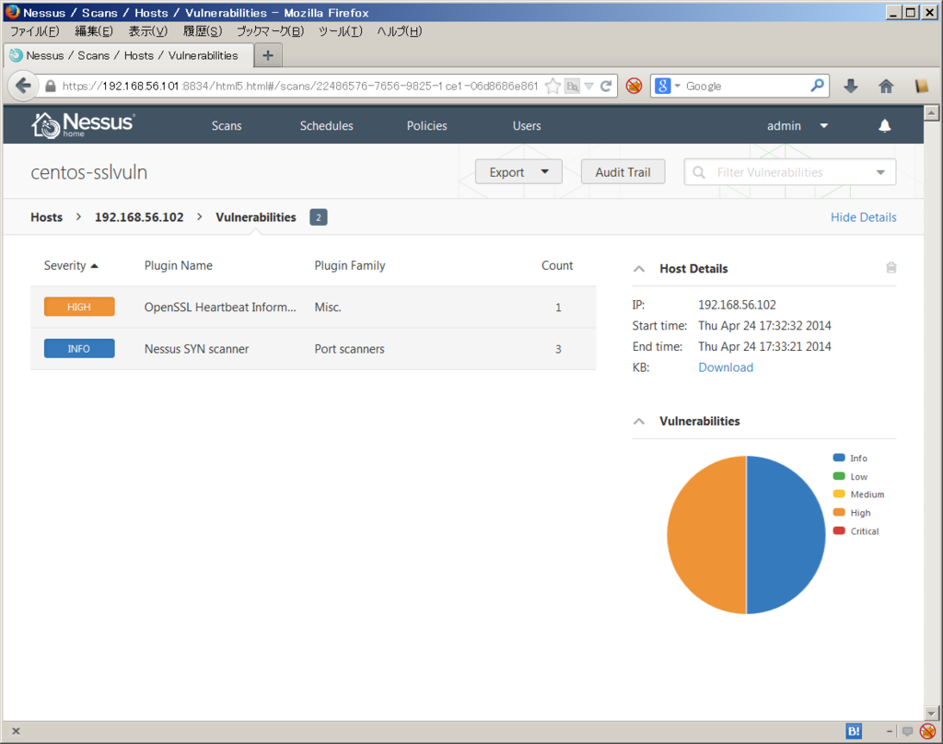Open the Export dropdown
Screen dimensions: 943x744
pyautogui.click(x=518, y=172)
